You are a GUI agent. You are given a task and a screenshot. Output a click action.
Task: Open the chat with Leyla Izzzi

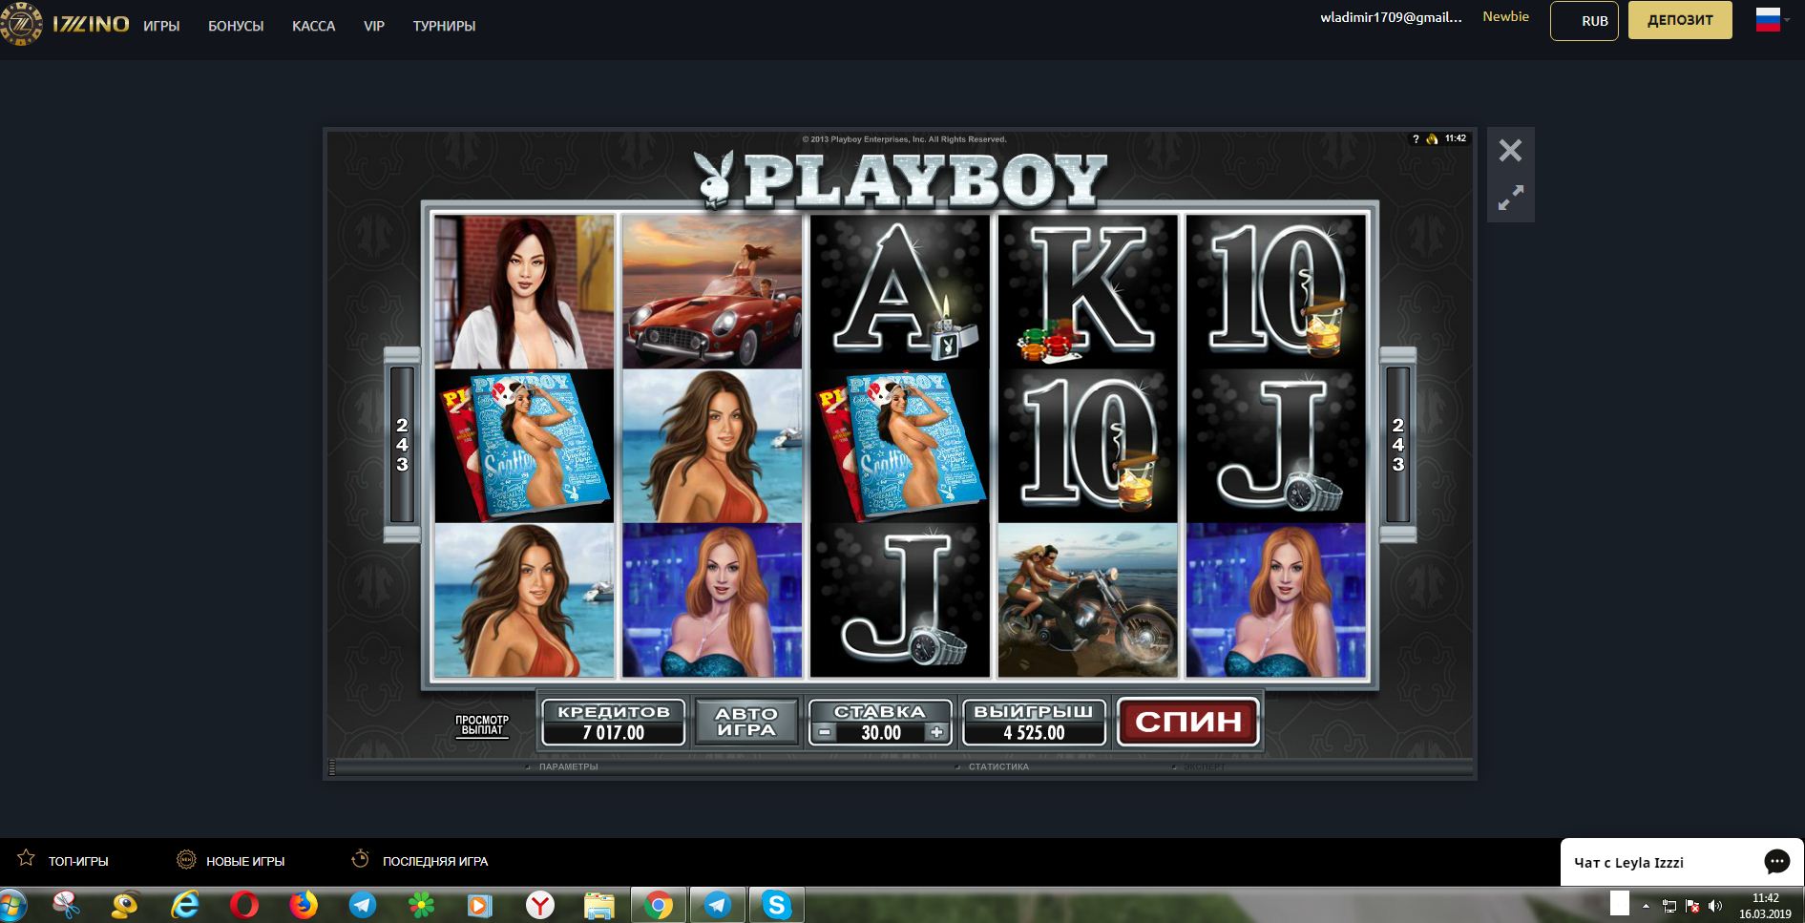point(1628,863)
